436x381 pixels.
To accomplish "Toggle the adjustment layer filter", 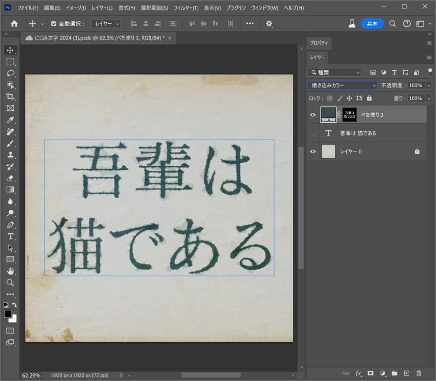I will [x=383, y=72].
